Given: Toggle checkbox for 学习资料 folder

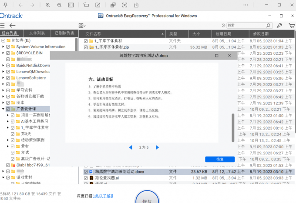Looking at the screenshot, I should coord(8,90).
